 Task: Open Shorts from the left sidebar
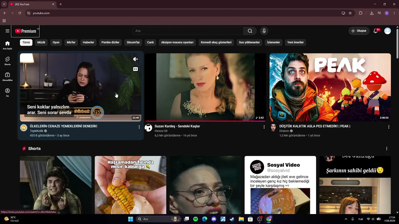coord(7,61)
